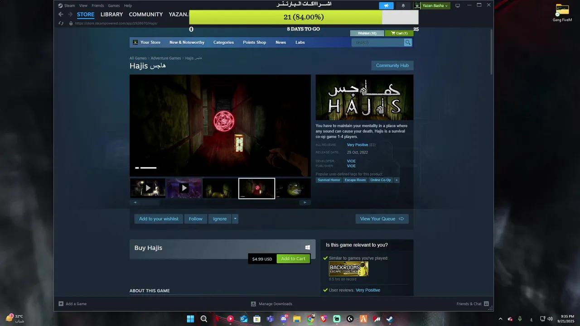Screen dimensions: 580x326
Task: Open the Steam taskbar icon
Action: pos(390,319)
